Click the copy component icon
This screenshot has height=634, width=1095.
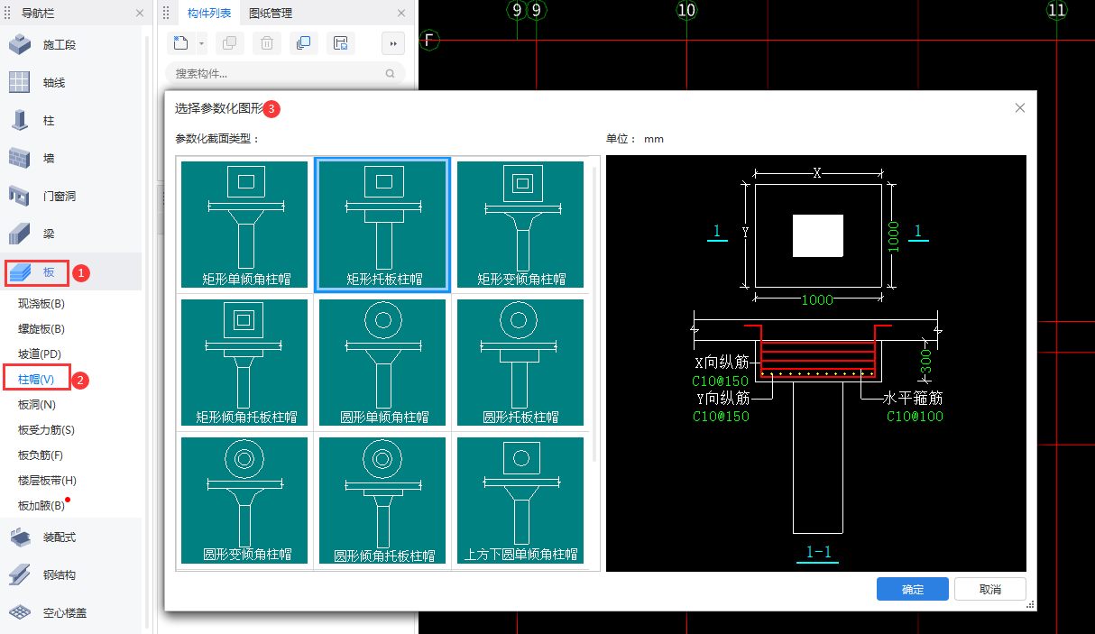230,43
